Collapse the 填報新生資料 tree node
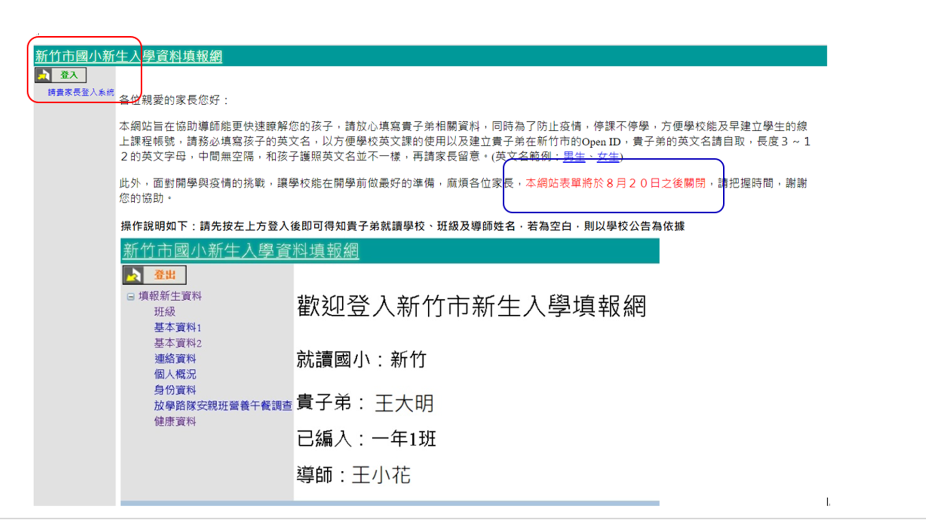Image resolution: width=926 pixels, height=520 pixels. (130, 296)
